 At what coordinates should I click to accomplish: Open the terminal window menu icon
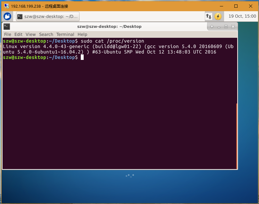[7, 27]
